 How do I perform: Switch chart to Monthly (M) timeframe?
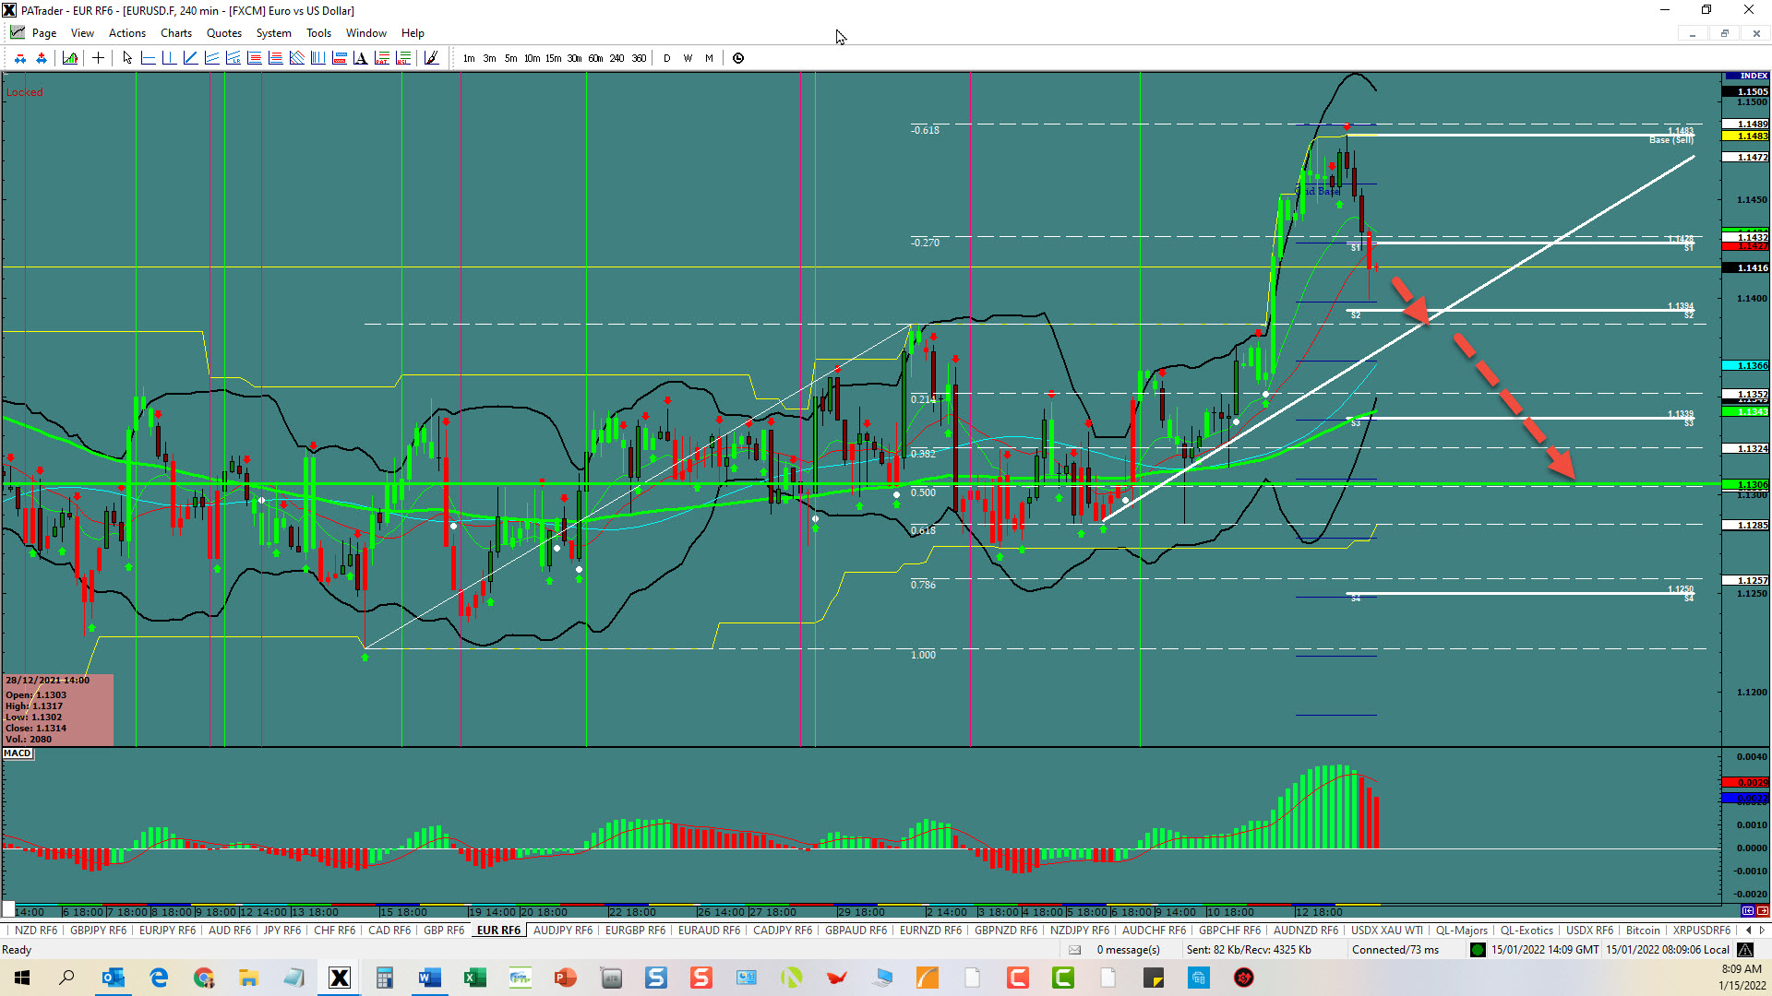point(709,58)
